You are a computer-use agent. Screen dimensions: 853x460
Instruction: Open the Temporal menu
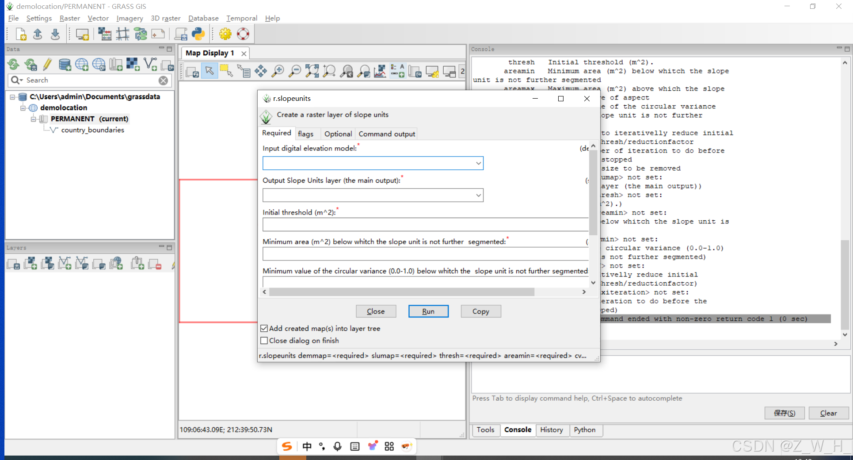(241, 18)
